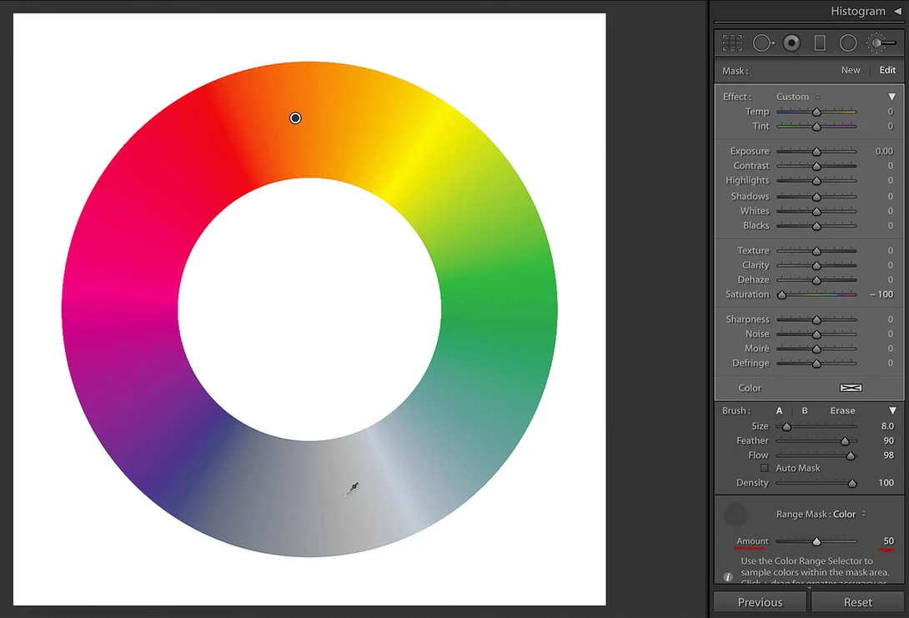Switch mask mode to Edit
The image size is (909, 618).
tap(887, 70)
